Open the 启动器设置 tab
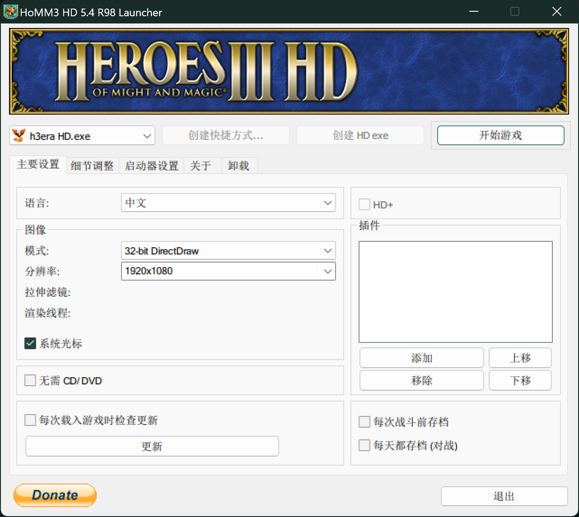Screen dimensions: 579x517 [152, 166]
